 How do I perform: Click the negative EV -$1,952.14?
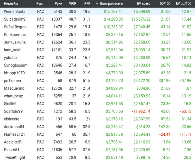click(141, 111)
